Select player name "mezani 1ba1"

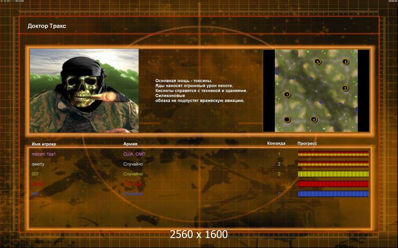(44, 154)
